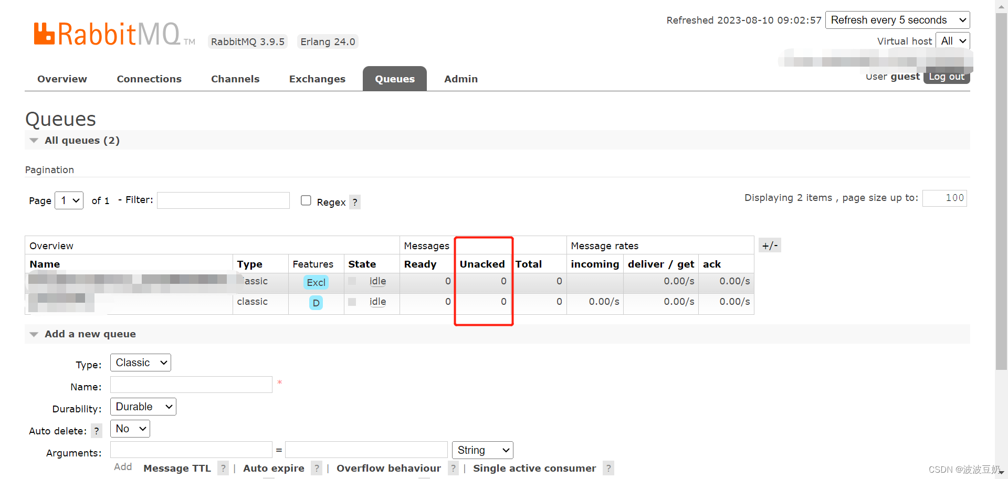Screen dimensions: 1008x479
Task: Open the Auto expire help question mark
Action: (317, 468)
